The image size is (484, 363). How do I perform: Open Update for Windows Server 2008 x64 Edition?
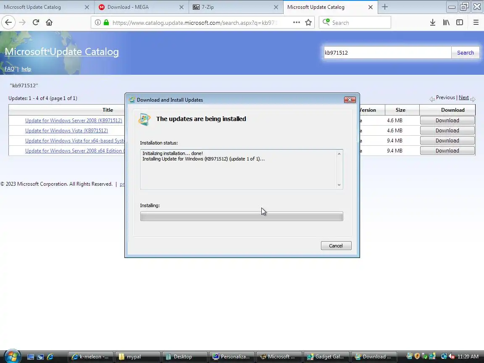[x=75, y=151]
